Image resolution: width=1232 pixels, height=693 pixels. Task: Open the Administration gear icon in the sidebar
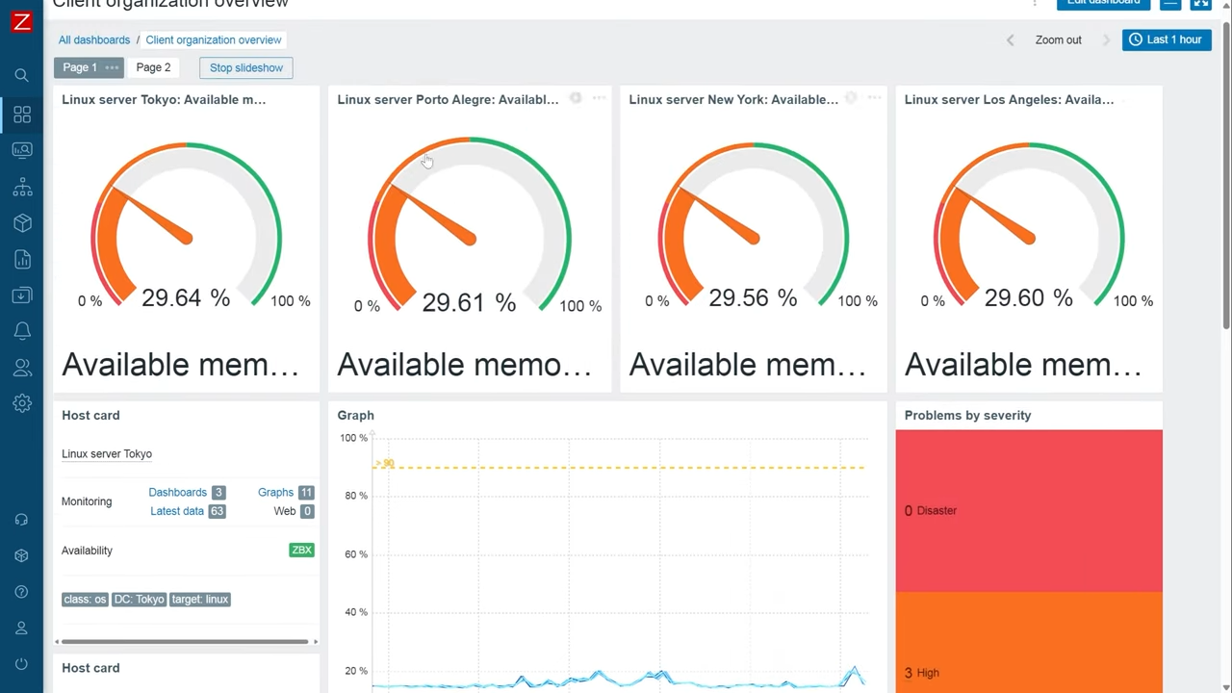pyautogui.click(x=21, y=403)
